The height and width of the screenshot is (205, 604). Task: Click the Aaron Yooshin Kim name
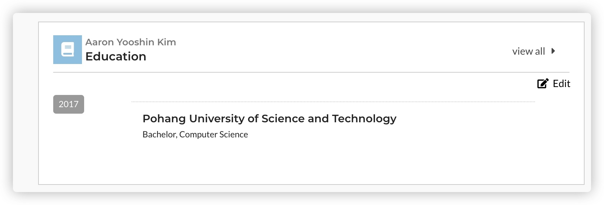point(131,42)
